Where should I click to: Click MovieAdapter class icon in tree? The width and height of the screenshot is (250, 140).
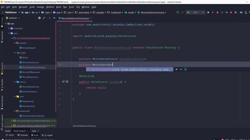point(21,48)
